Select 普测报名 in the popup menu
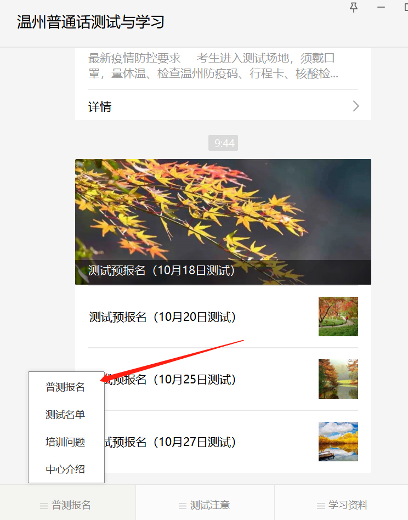 coord(66,387)
